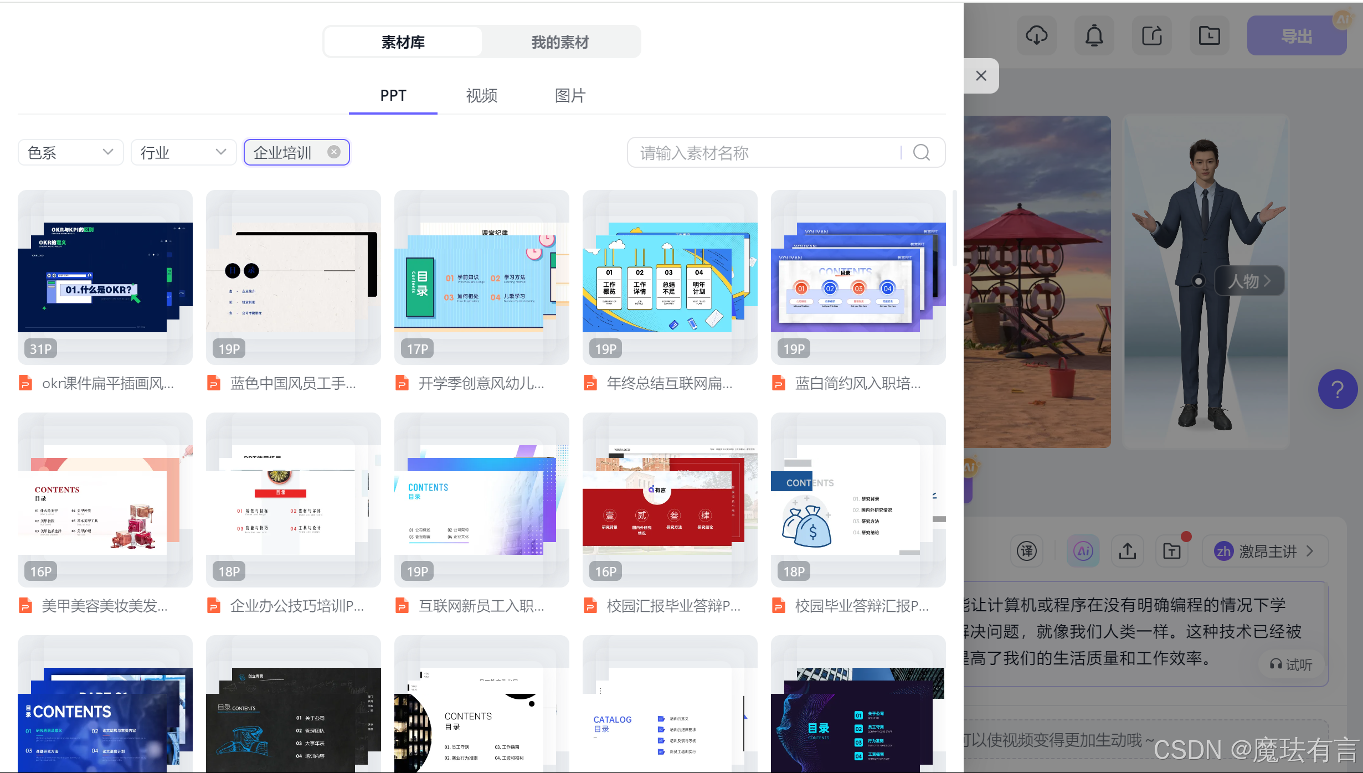
Task: Click the text template icon with red dot
Action: tap(1172, 551)
